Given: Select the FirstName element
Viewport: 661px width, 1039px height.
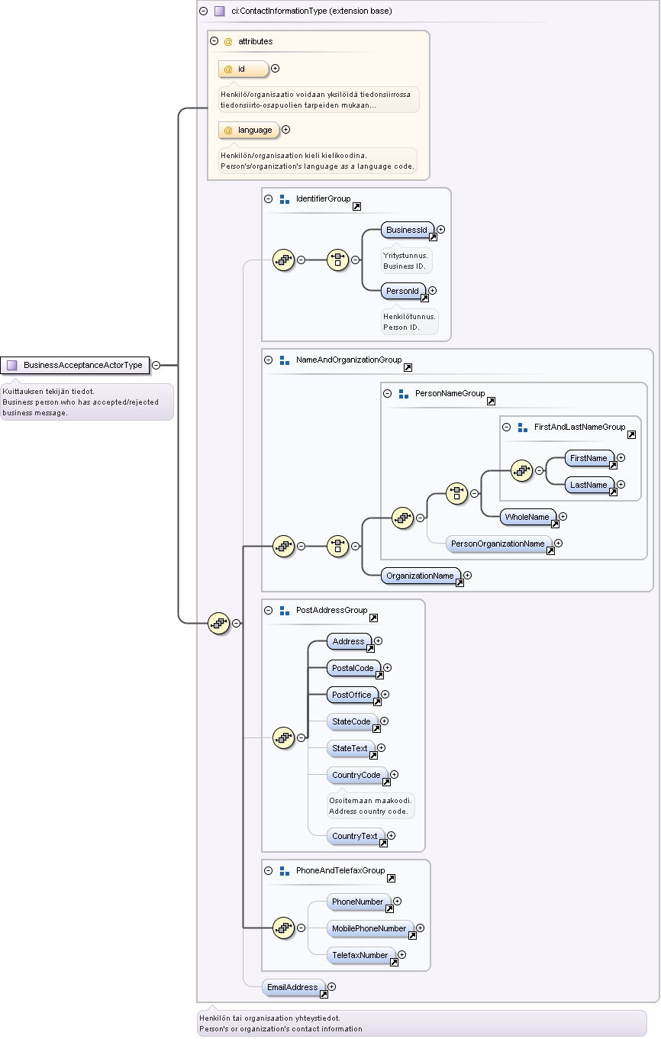Looking at the screenshot, I should (x=589, y=458).
